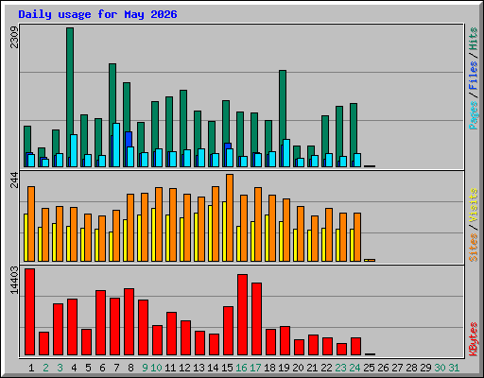Click the day 6 axis label
This screenshot has width=484, height=378.
tap(102, 368)
